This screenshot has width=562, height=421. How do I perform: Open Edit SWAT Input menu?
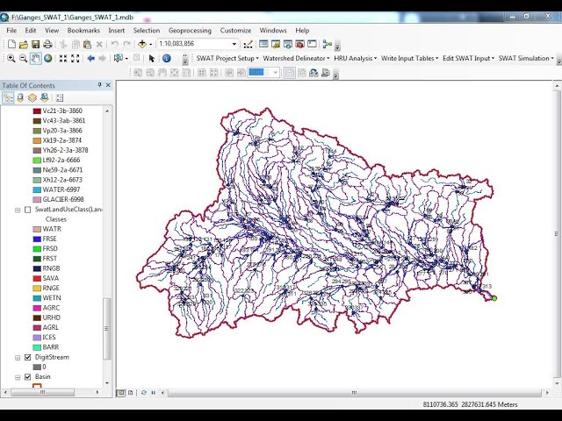point(468,59)
